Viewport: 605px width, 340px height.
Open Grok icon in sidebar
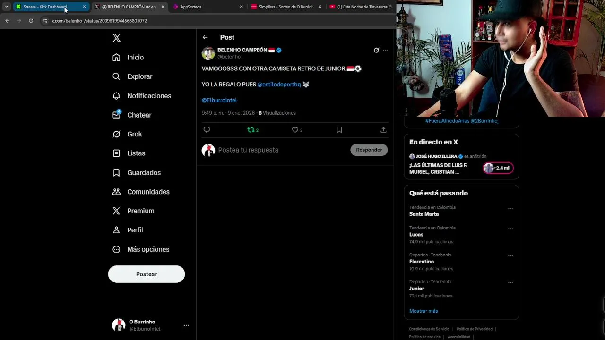(x=116, y=134)
